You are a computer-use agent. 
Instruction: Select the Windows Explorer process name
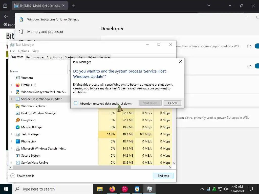(33, 106)
